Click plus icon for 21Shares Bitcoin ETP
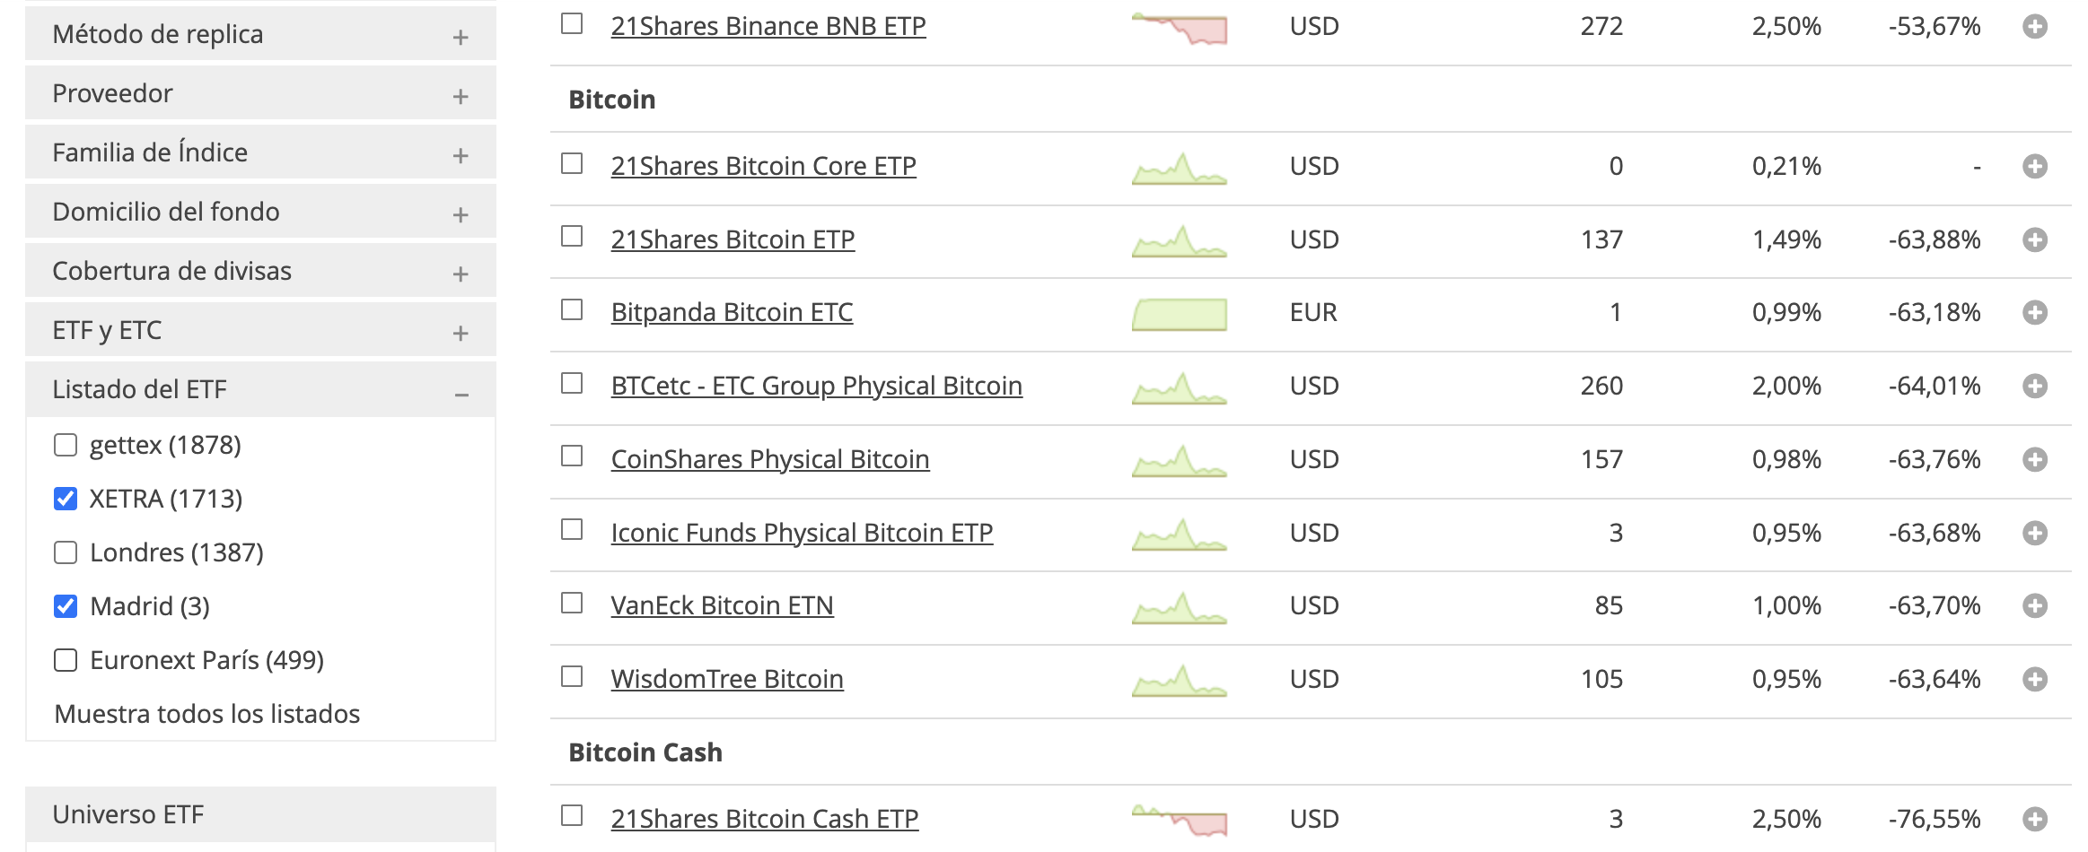 click(2034, 240)
